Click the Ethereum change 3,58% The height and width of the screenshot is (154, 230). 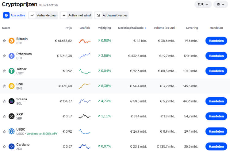[x=105, y=56]
